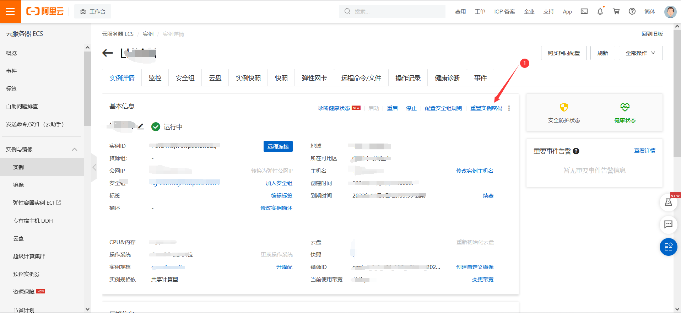Open the notifications bell

click(x=600, y=11)
